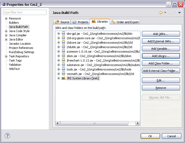Open the Order and Export tab
The image size is (185, 143).
125,22
